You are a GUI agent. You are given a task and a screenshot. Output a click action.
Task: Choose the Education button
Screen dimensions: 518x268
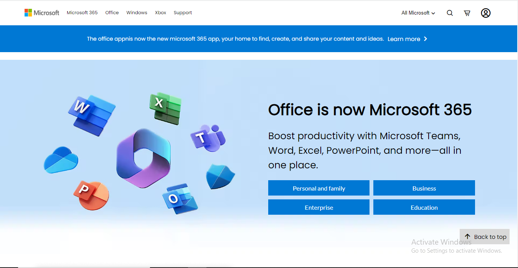tap(424, 207)
